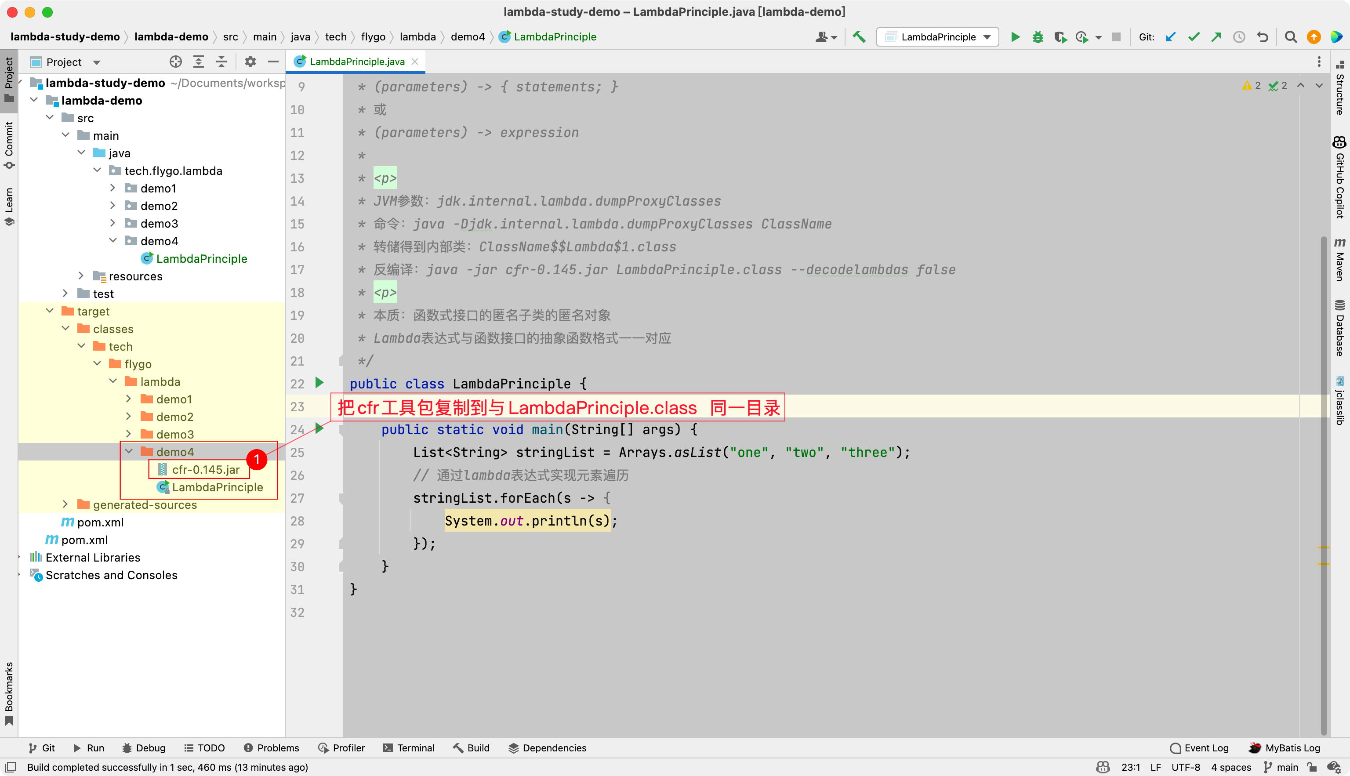The height and width of the screenshot is (776, 1350).
Task: Toggle the Commit tool window
Action: pyautogui.click(x=8, y=144)
